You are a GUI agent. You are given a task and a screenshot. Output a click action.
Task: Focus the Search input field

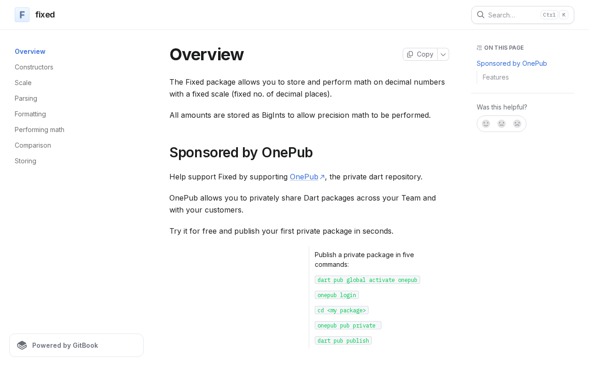pyautogui.click(x=512, y=15)
